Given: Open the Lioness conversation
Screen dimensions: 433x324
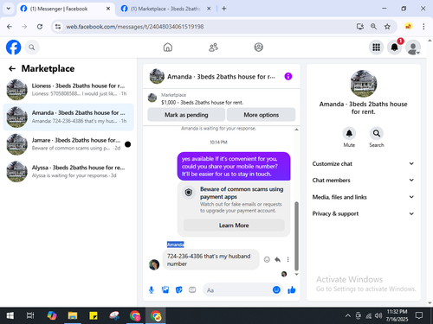Looking at the screenshot, I should (68, 90).
